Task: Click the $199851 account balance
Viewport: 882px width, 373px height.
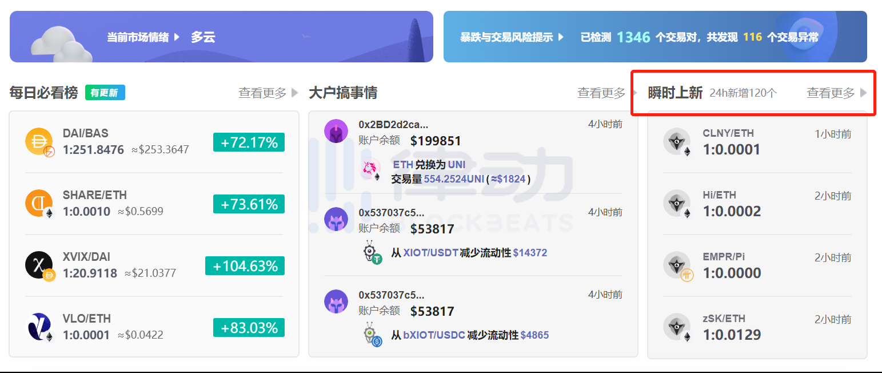Action: click(436, 141)
